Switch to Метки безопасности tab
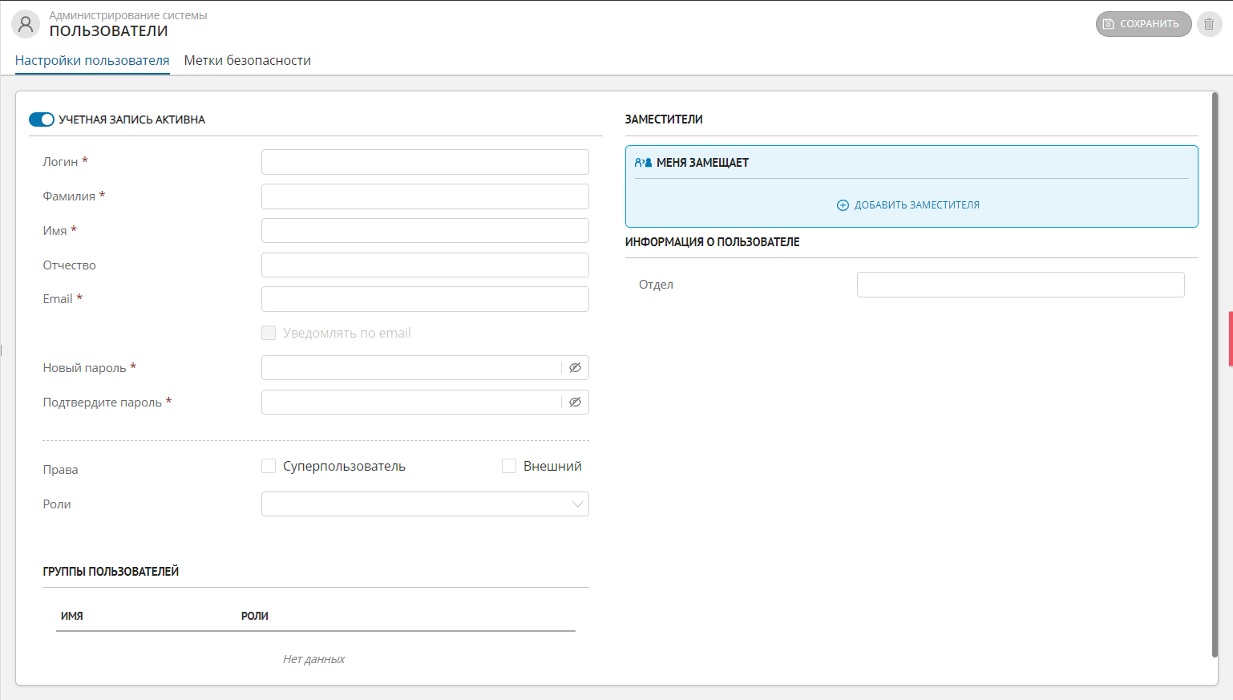 point(248,61)
